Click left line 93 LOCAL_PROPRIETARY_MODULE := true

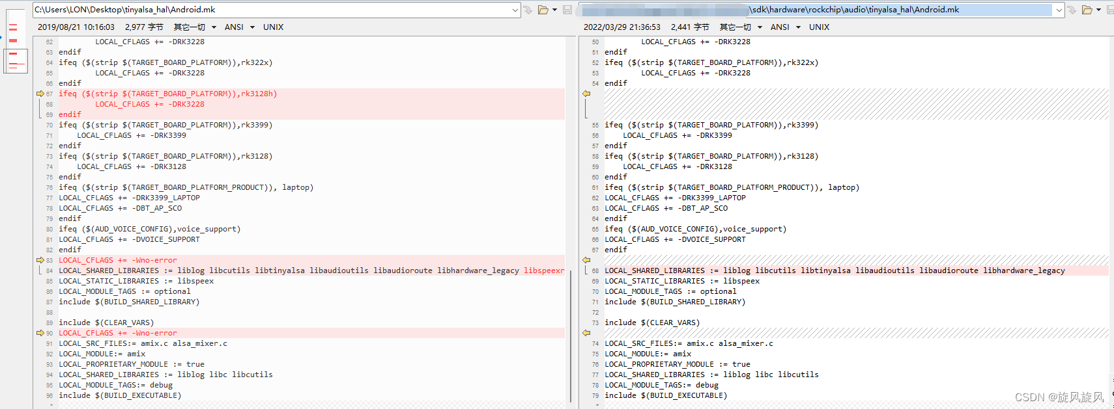click(x=132, y=364)
